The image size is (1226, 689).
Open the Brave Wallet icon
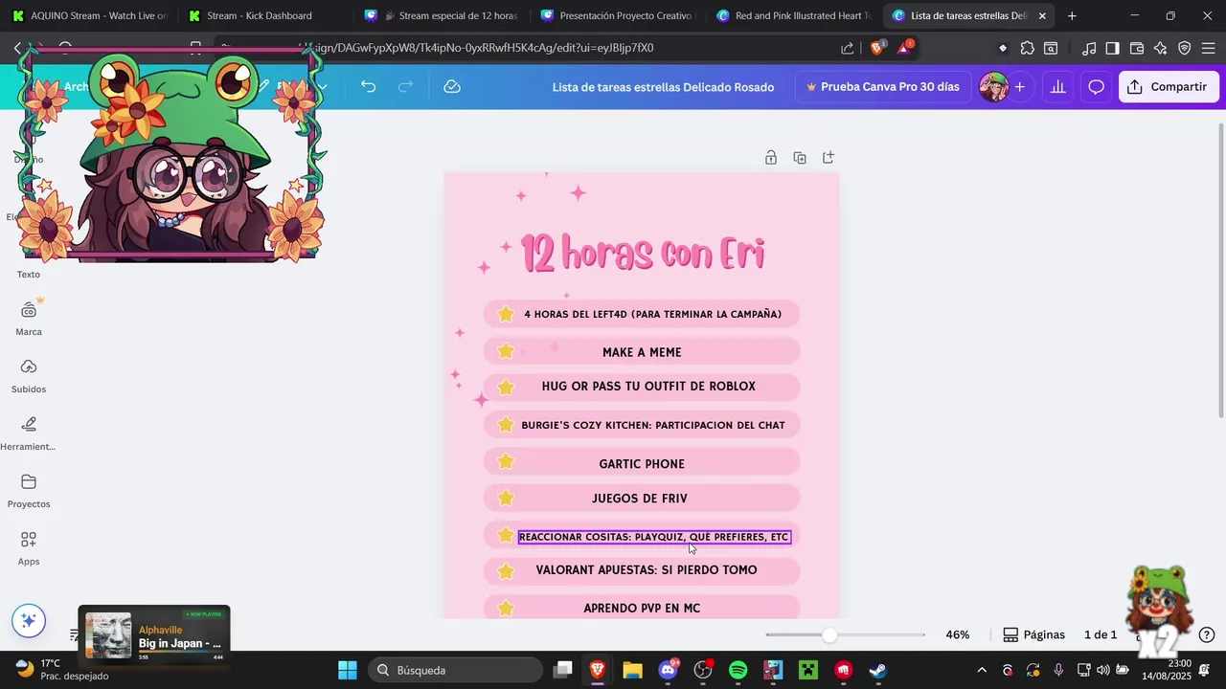[1137, 48]
